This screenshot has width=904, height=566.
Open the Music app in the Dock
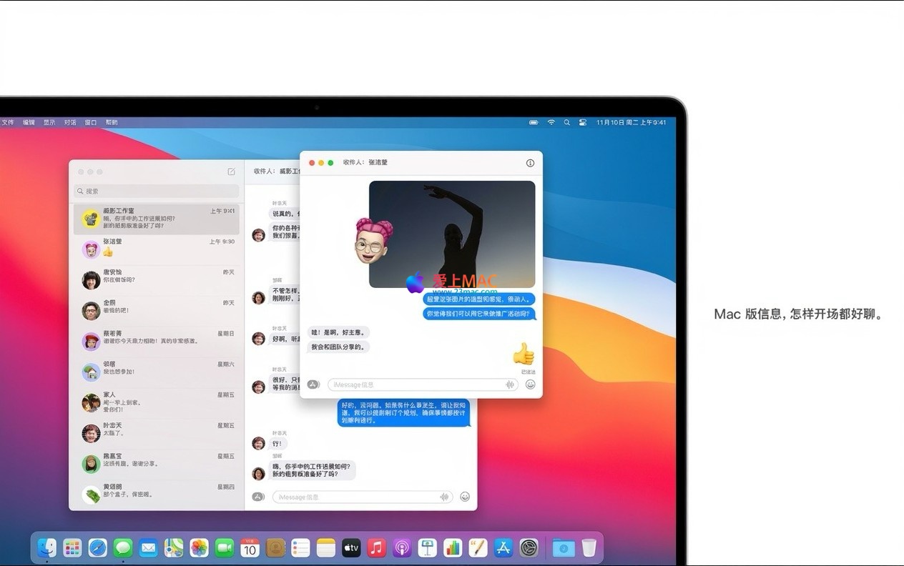click(376, 548)
